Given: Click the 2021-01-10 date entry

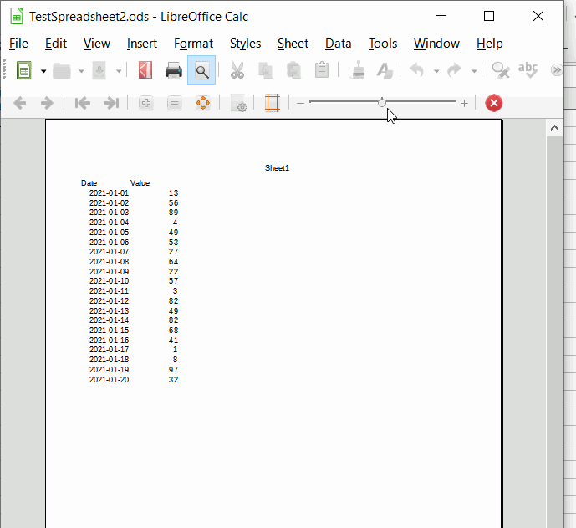Looking at the screenshot, I should click(x=110, y=281).
